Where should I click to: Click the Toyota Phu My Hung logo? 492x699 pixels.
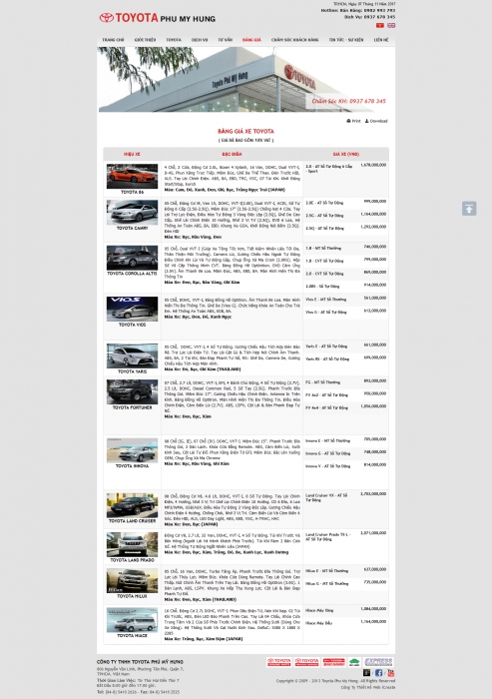click(x=158, y=18)
